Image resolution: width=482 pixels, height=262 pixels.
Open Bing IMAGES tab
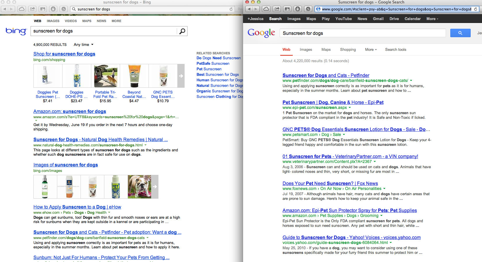[53, 21]
